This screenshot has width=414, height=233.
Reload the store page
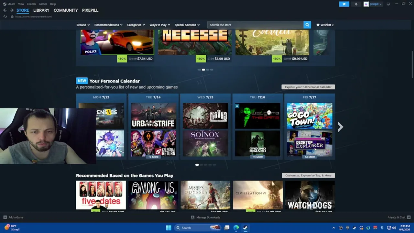[5, 17]
